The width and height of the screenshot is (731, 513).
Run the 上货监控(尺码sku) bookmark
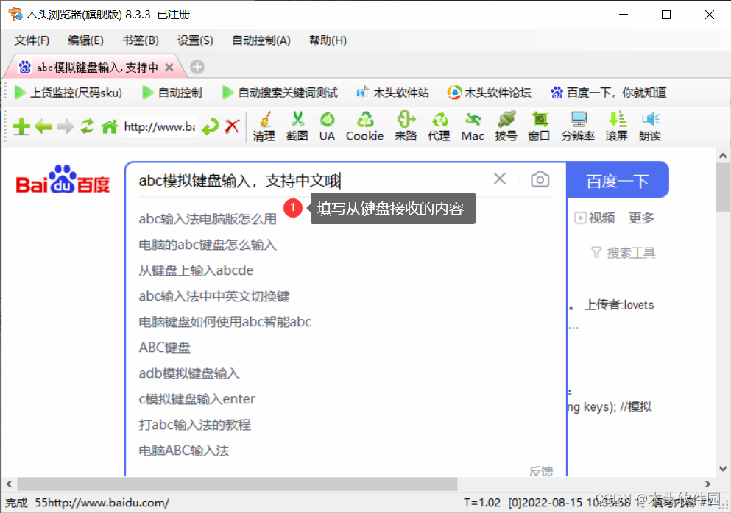68,93
